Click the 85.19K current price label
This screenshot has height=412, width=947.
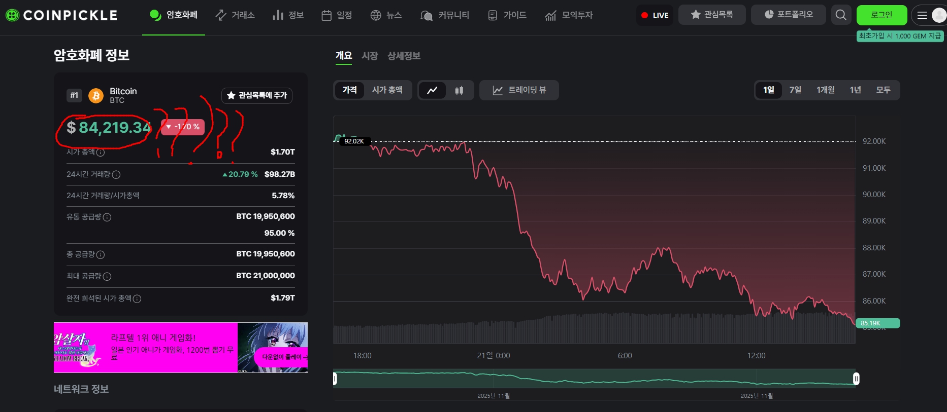point(877,323)
